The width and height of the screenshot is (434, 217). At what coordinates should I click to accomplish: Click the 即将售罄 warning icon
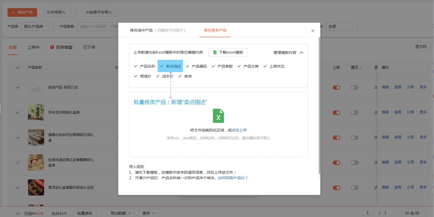coord(52,47)
